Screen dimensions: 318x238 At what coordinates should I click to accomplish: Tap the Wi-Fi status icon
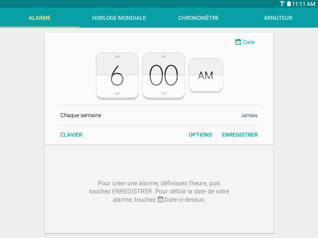[282, 4]
